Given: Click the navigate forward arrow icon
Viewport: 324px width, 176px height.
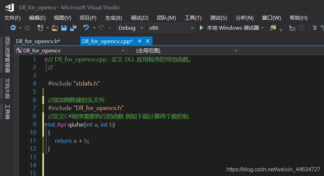Looking at the screenshot, I should click(x=27, y=28).
